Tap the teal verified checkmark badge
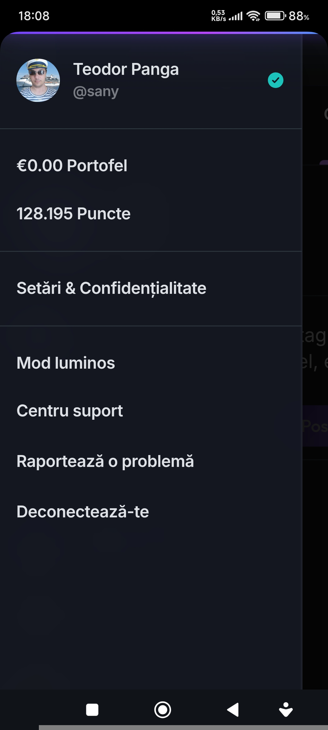Viewport: 328px width, 730px height. point(275,80)
